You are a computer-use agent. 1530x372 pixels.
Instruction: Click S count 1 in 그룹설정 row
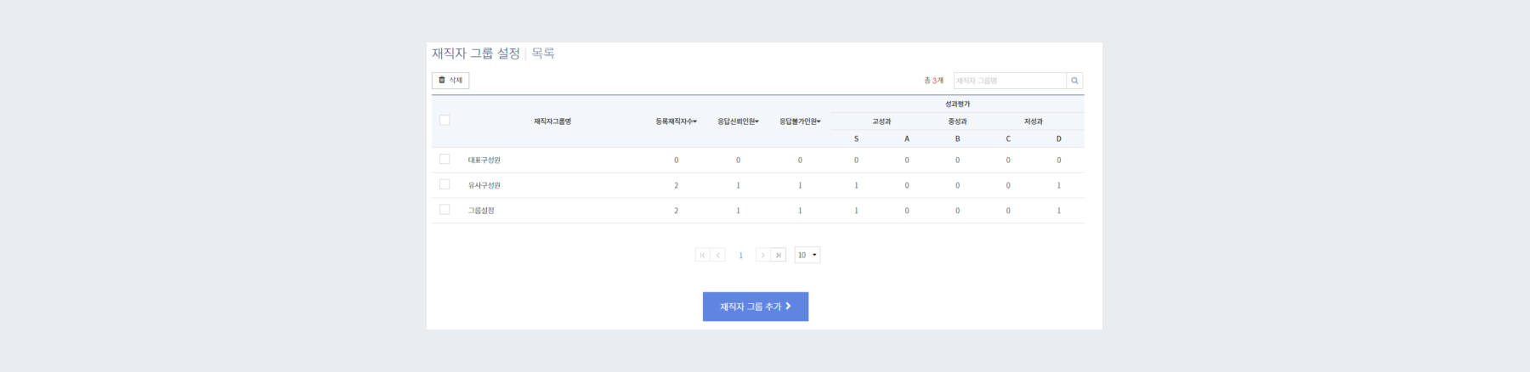click(x=856, y=211)
